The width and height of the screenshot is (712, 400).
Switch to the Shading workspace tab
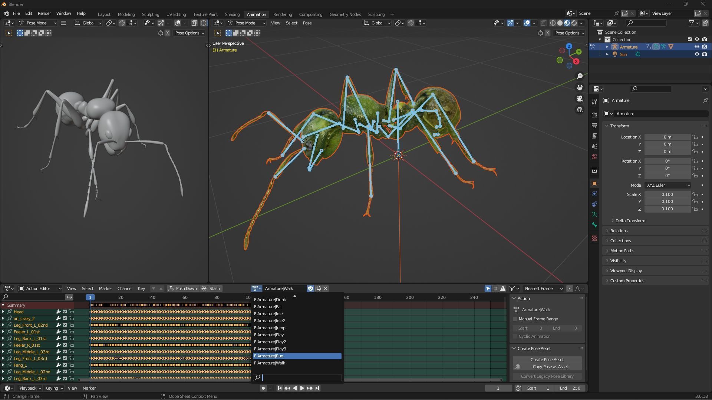232,14
